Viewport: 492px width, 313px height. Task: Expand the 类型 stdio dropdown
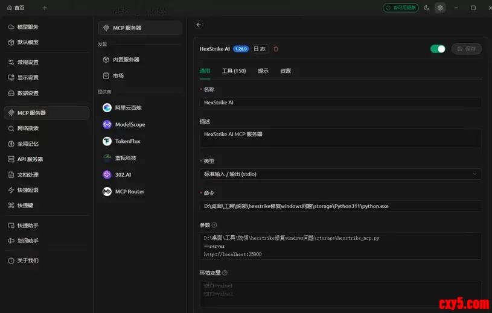(x=340, y=174)
